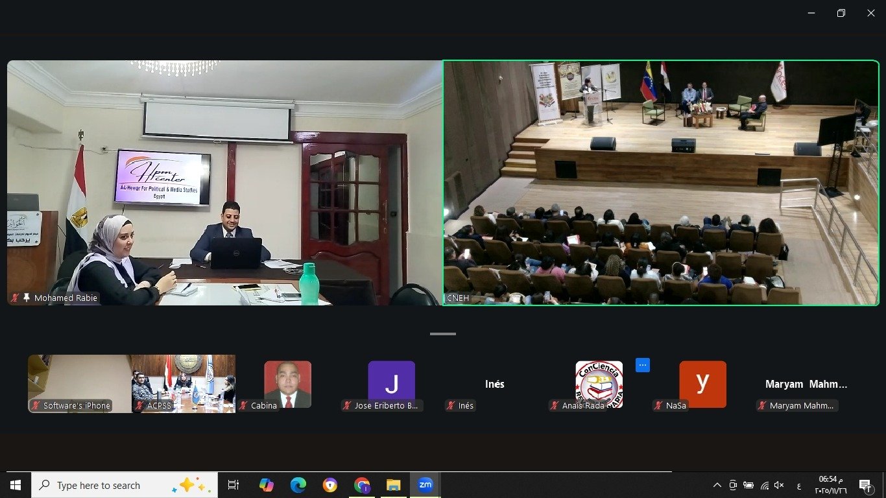Click the CNEH auditorium video tile

(660, 183)
